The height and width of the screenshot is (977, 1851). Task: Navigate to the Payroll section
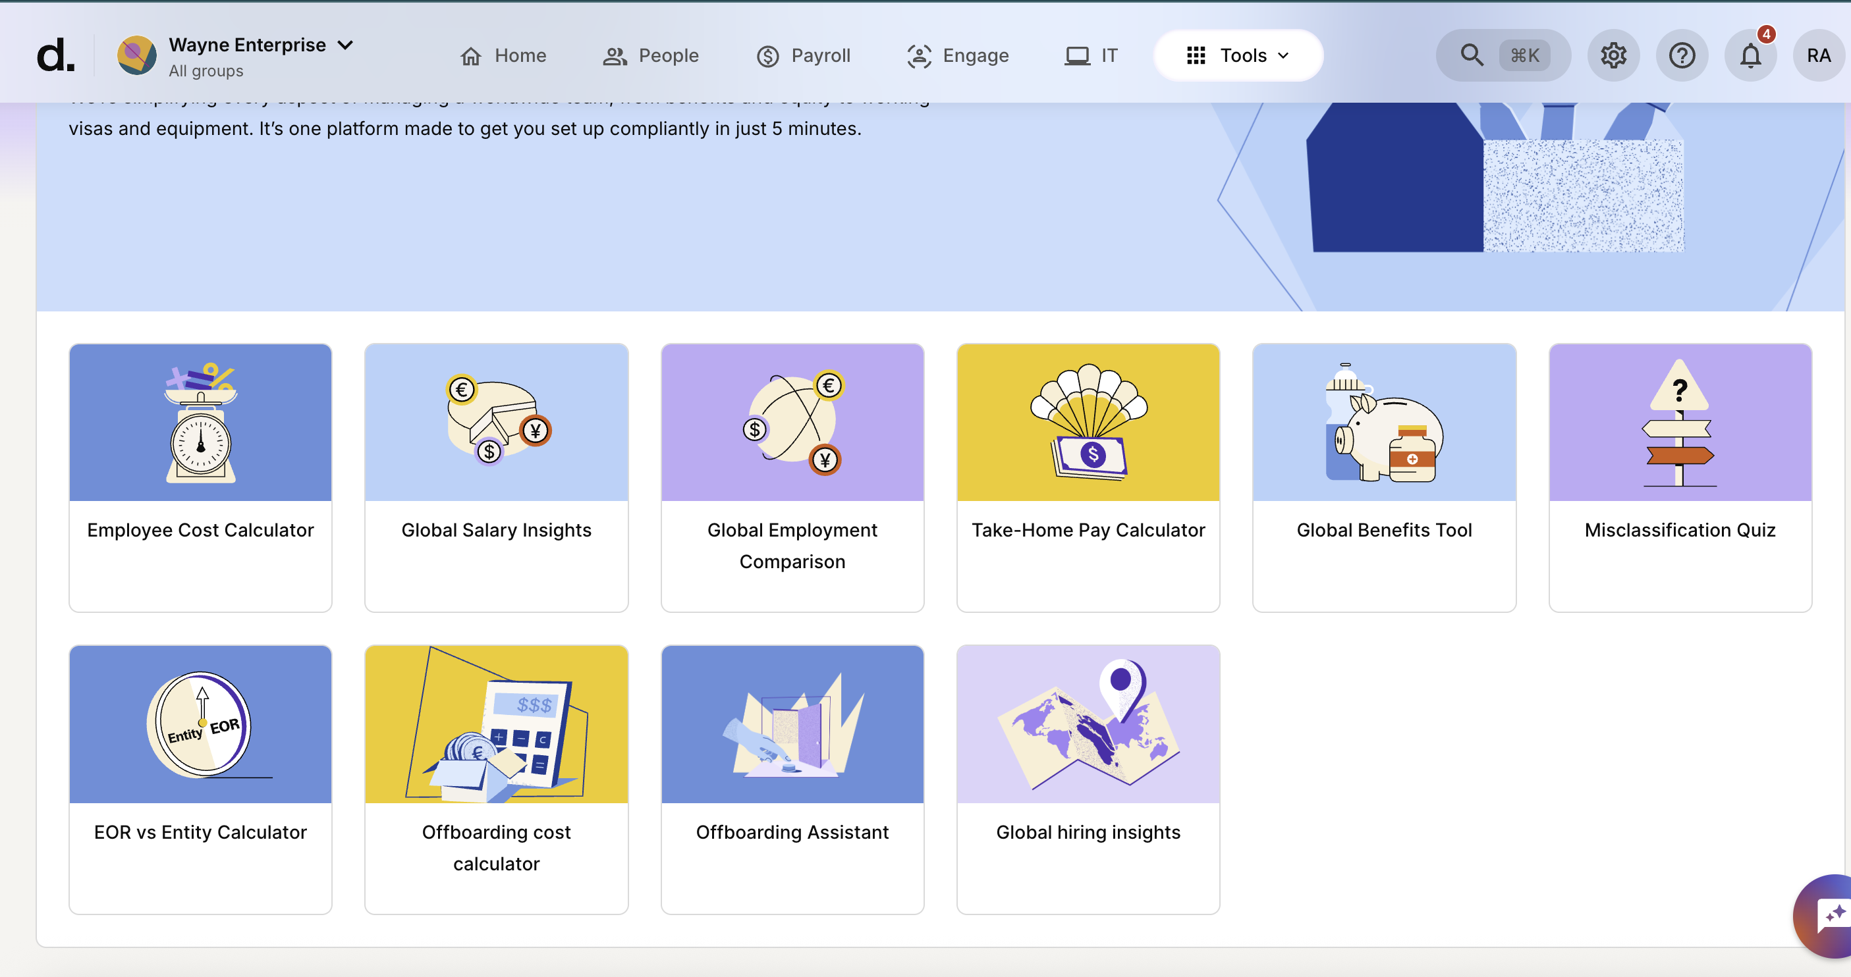point(804,55)
